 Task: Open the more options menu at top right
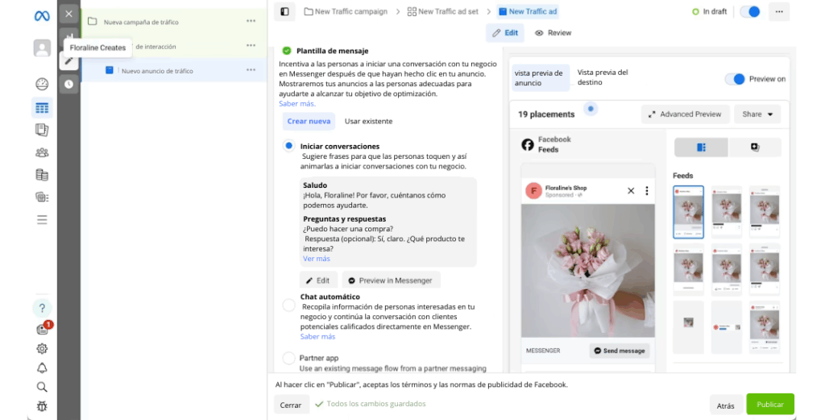[x=778, y=12]
